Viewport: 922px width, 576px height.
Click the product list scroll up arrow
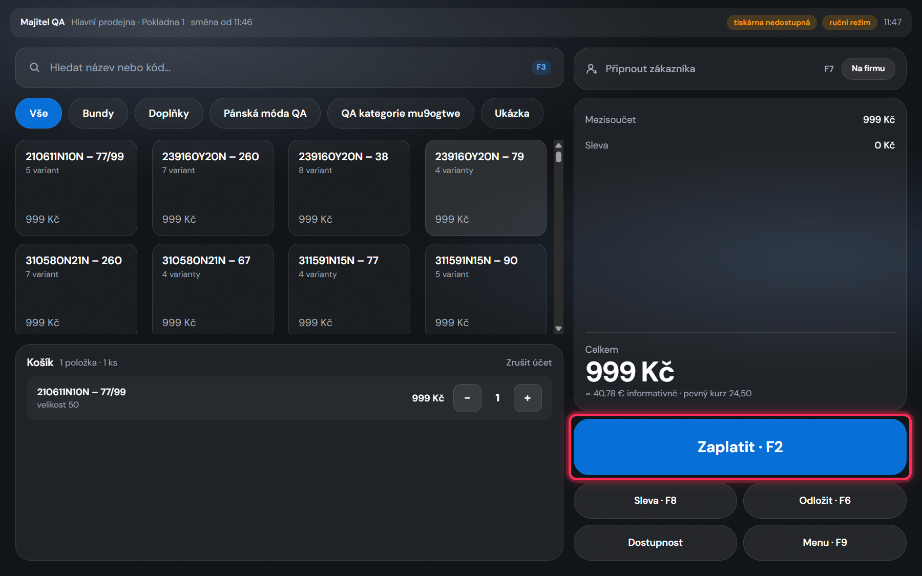click(x=559, y=145)
